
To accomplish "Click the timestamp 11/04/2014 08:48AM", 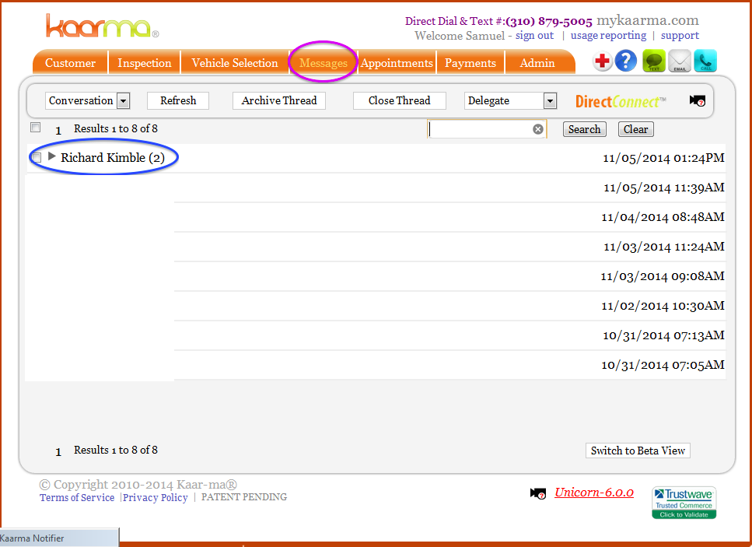I will point(663,217).
